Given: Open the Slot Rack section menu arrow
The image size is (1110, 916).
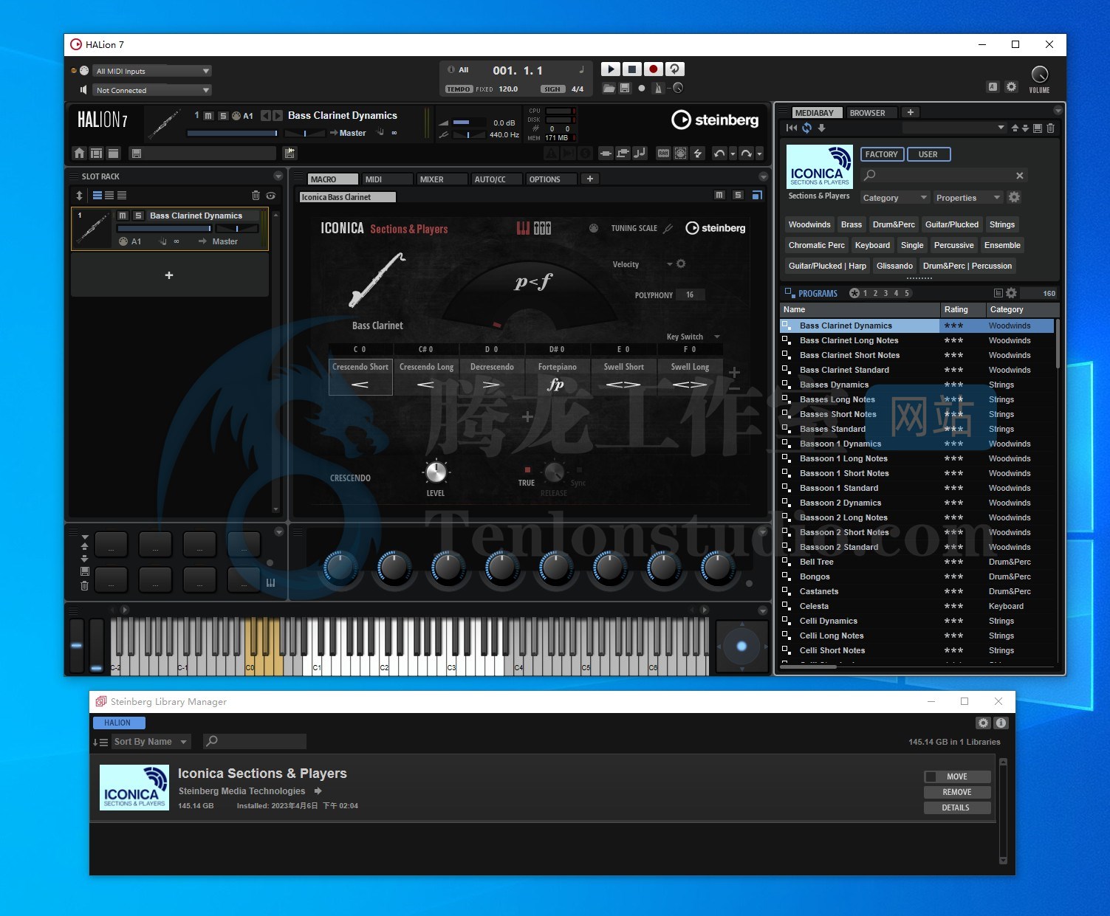Looking at the screenshot, I should (x=278, y=176).
